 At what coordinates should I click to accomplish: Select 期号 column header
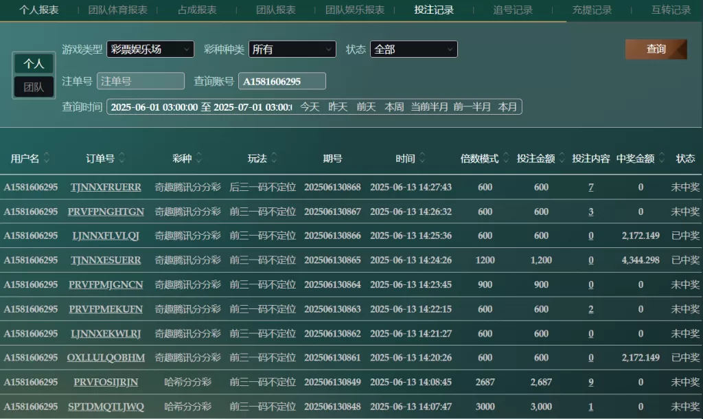(332, 159)
